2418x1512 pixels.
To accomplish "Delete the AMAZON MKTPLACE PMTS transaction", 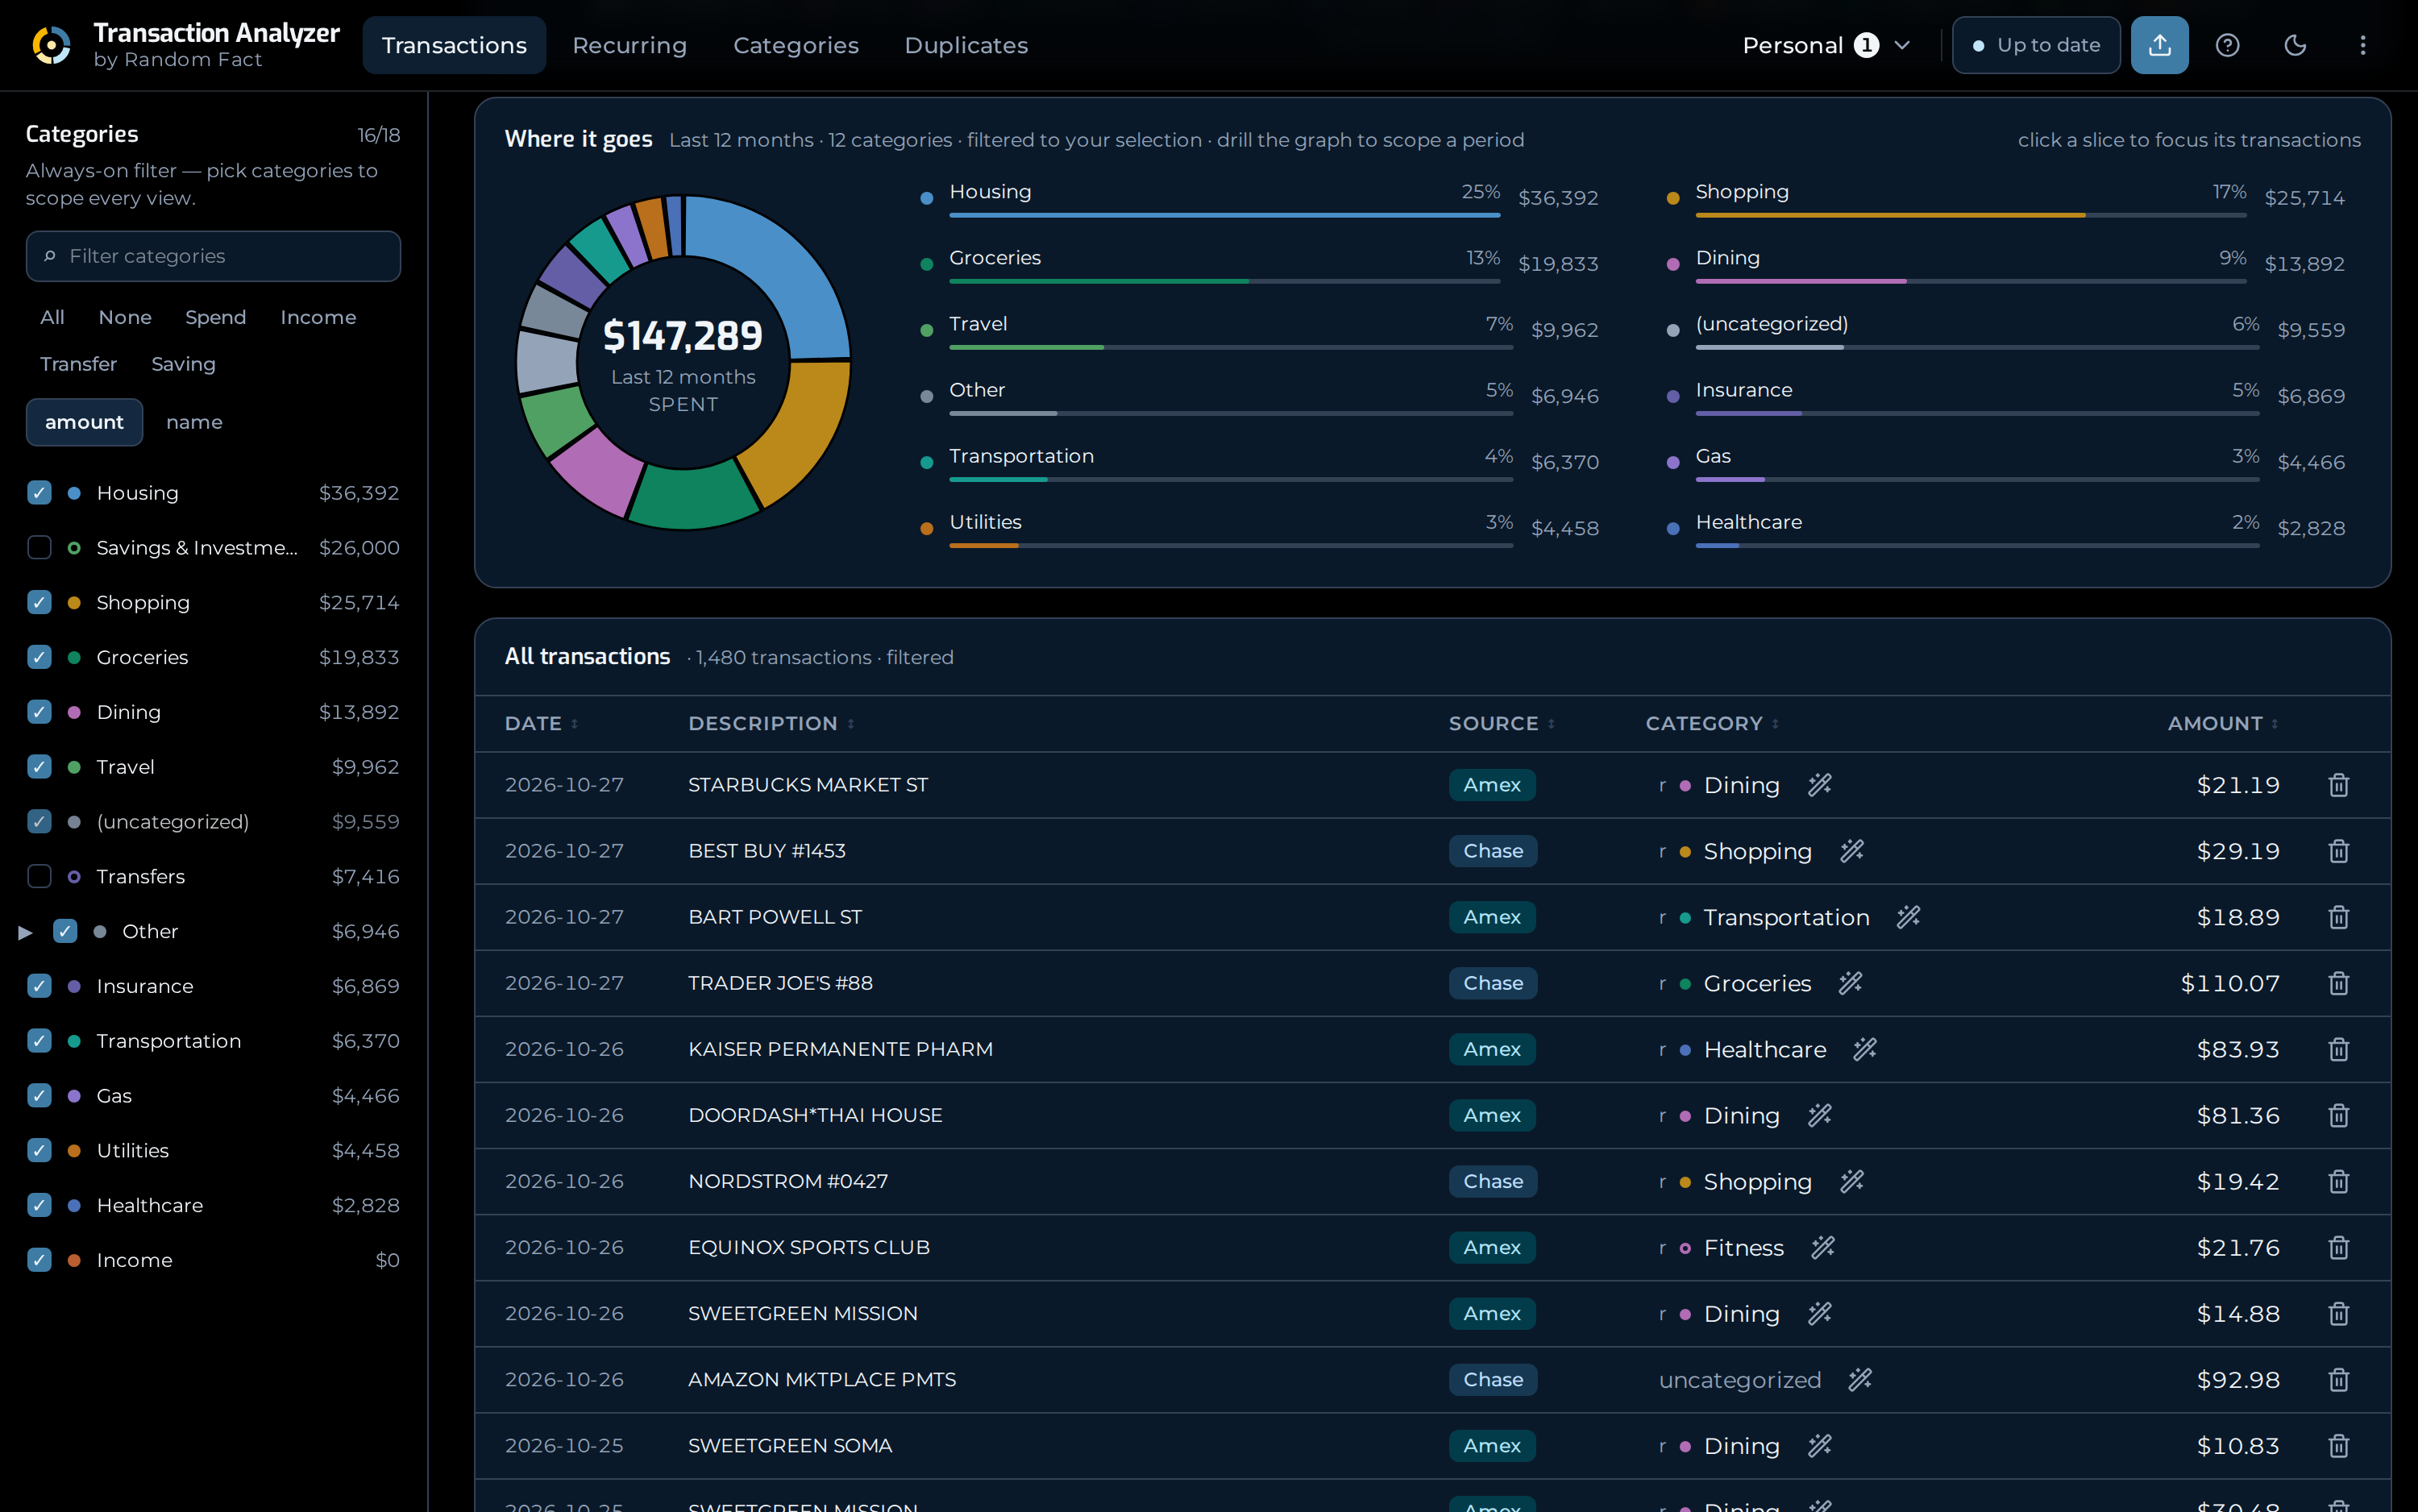I will pyautogui.click(x=2338, y=1379).
